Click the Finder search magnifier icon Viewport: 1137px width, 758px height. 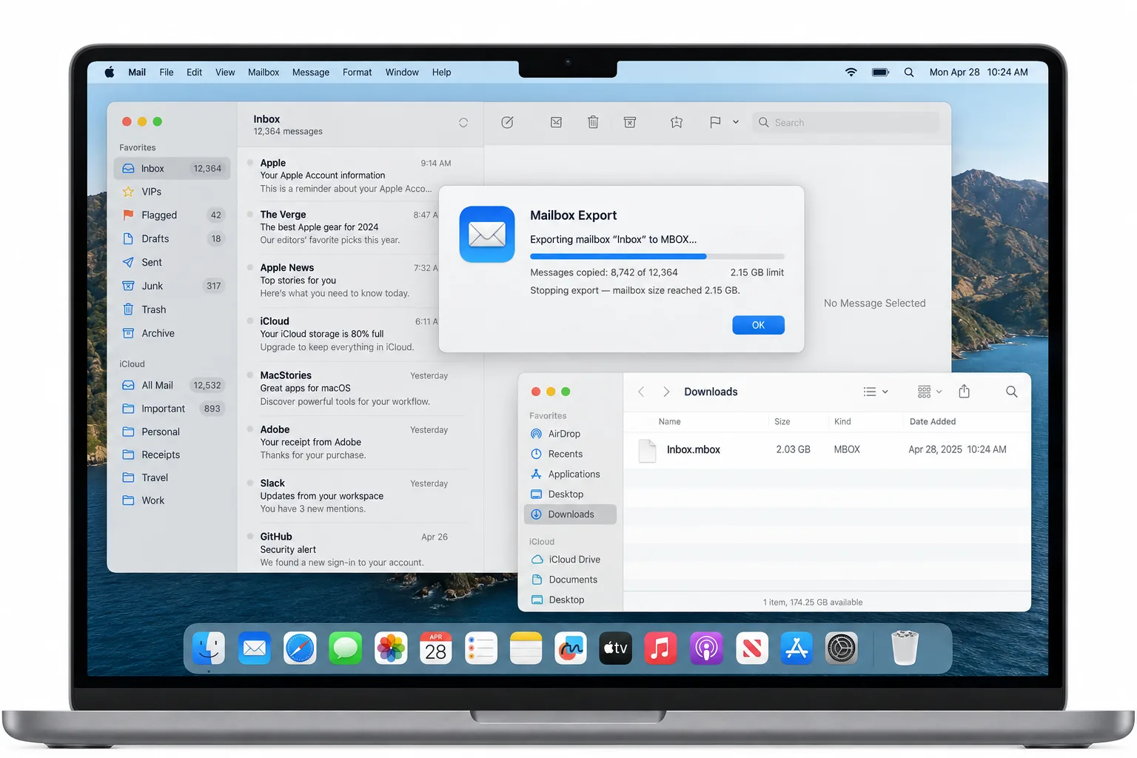coord(1011,392)
